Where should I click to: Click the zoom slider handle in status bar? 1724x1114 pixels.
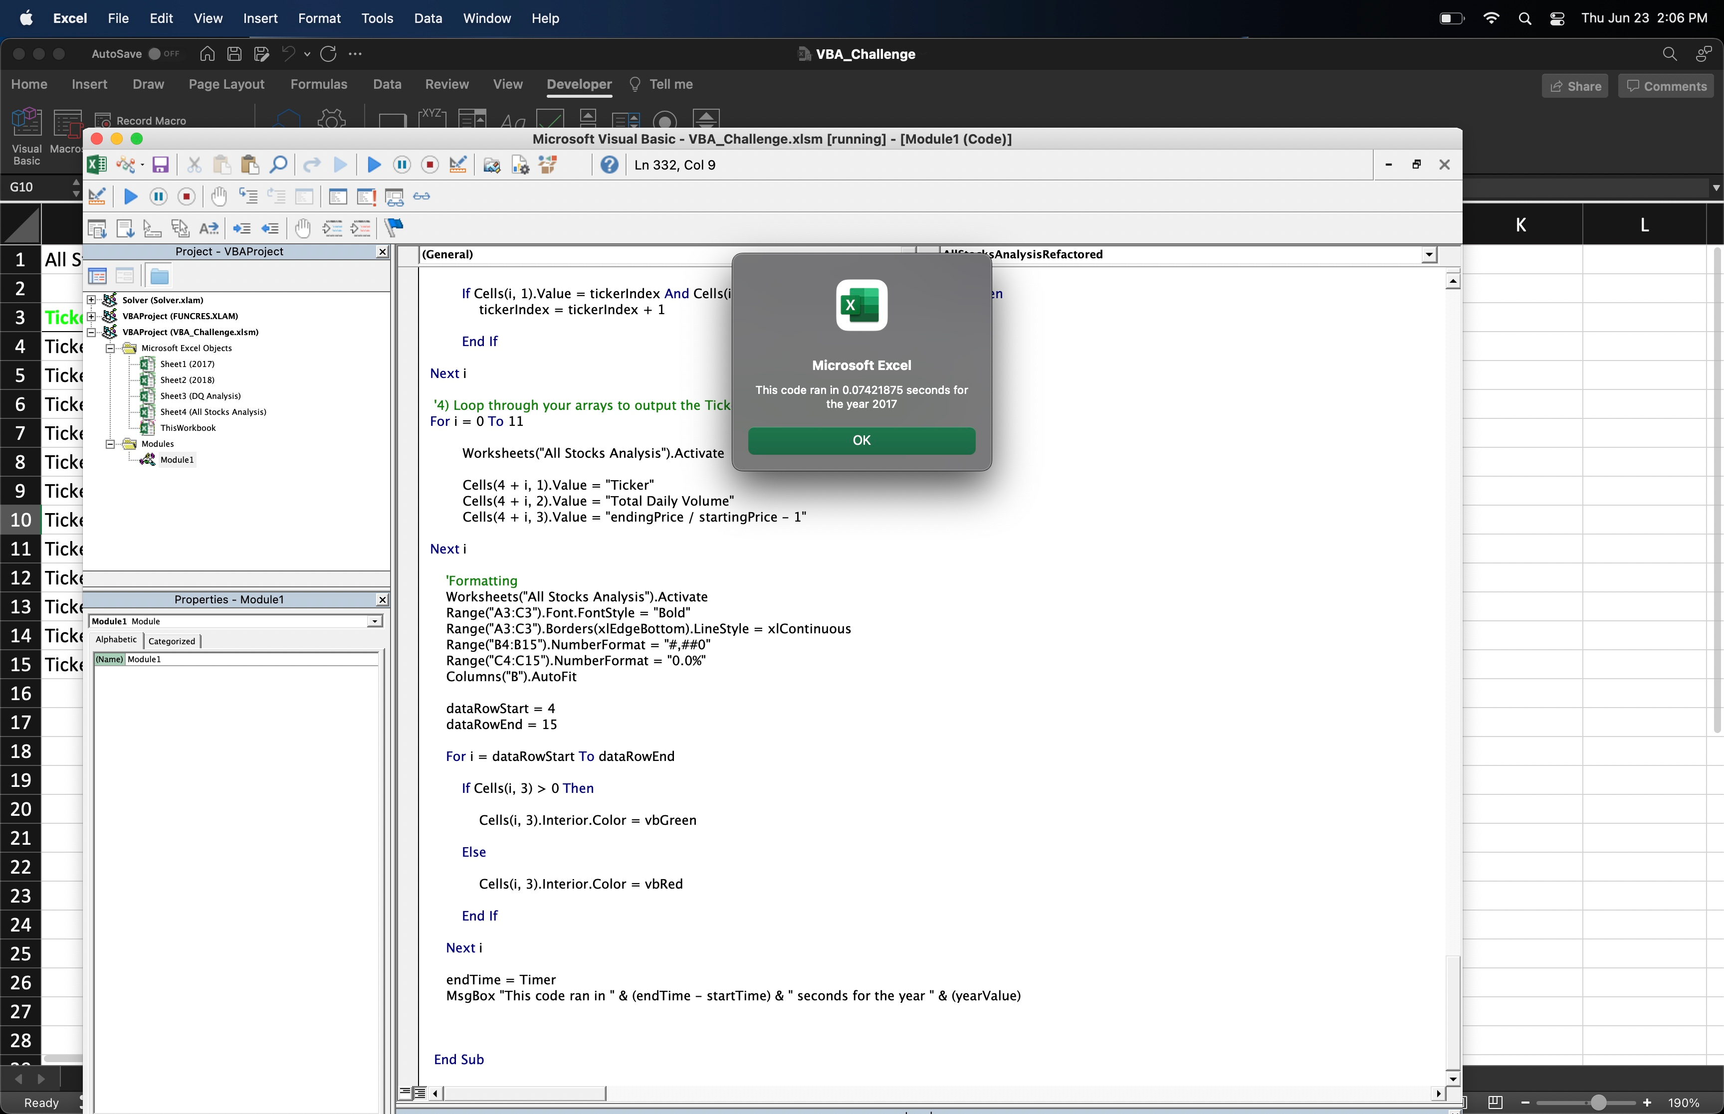coord(1598,1103)
